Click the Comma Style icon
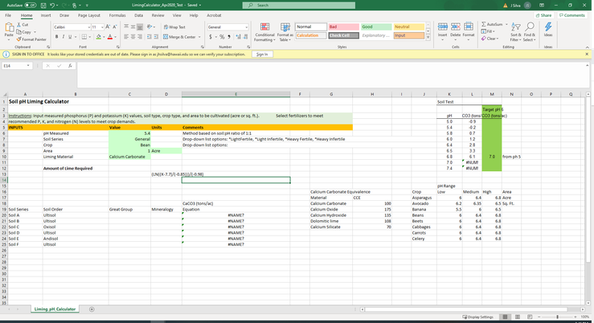This screenshot has height=323, width=594. [229, 37]
